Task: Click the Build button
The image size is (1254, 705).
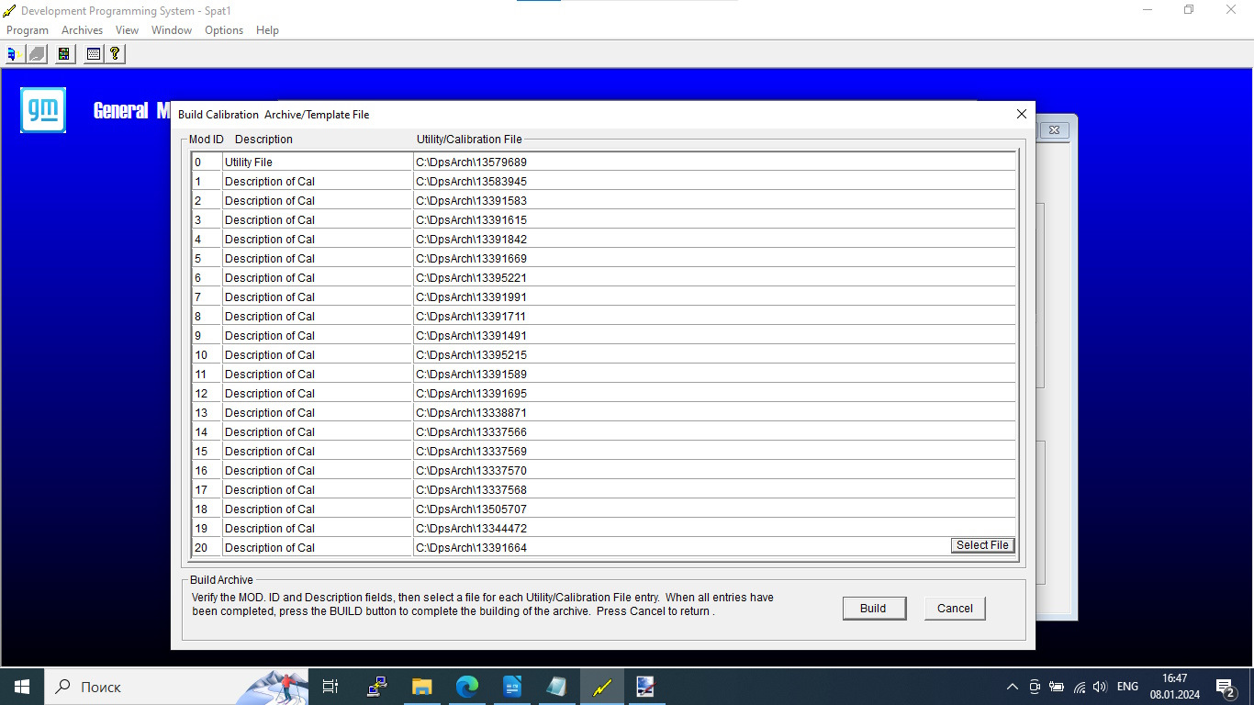Action: (874, 608)
